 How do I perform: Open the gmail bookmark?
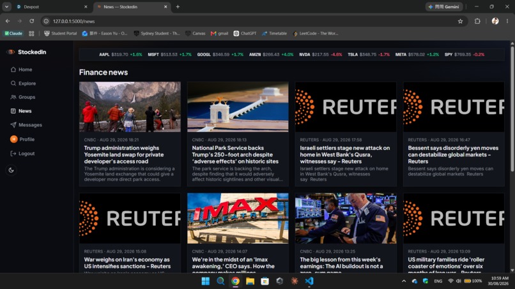219,33
